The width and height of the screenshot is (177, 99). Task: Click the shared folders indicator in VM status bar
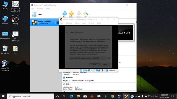coord(94,70)
